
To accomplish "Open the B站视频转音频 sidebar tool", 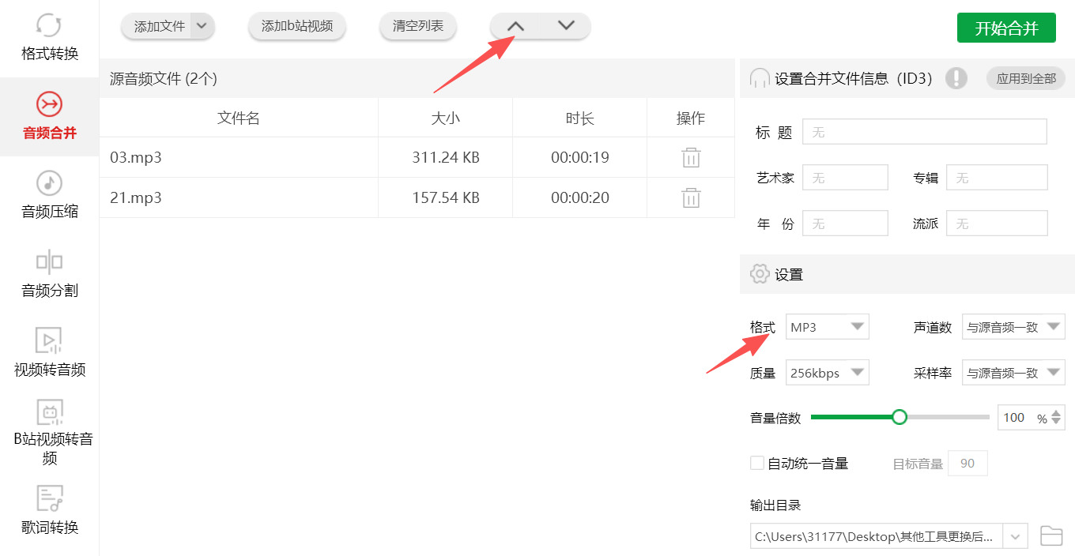I will pyautogui.click(x=49, y=433).
